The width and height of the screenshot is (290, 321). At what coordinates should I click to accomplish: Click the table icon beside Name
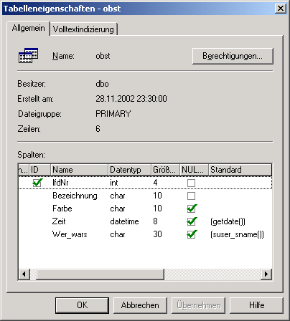coord(28,56)
